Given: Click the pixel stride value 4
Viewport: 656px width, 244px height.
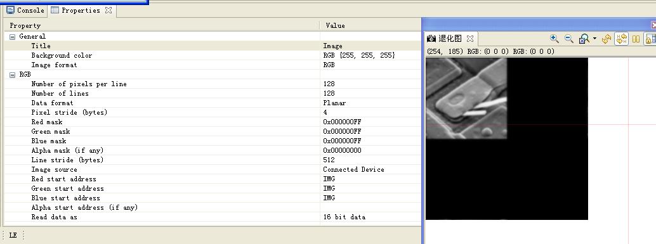Looking at the screenshot, I should click(x=325, y=112).
